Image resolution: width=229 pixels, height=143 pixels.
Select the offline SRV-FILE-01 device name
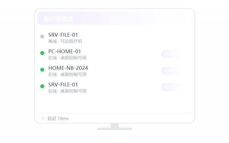pyautogui.click(x=63, y=35)
